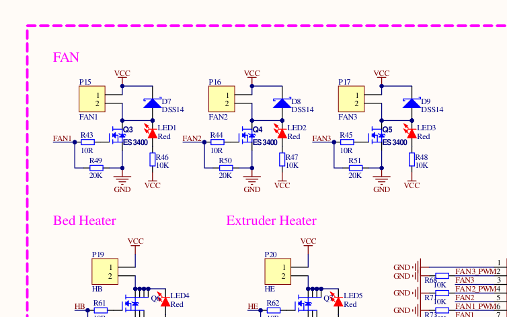Click the red LED2 symbol
This screenshot has height=317, width=507.
pyautogui.click(x=280, y=131)
